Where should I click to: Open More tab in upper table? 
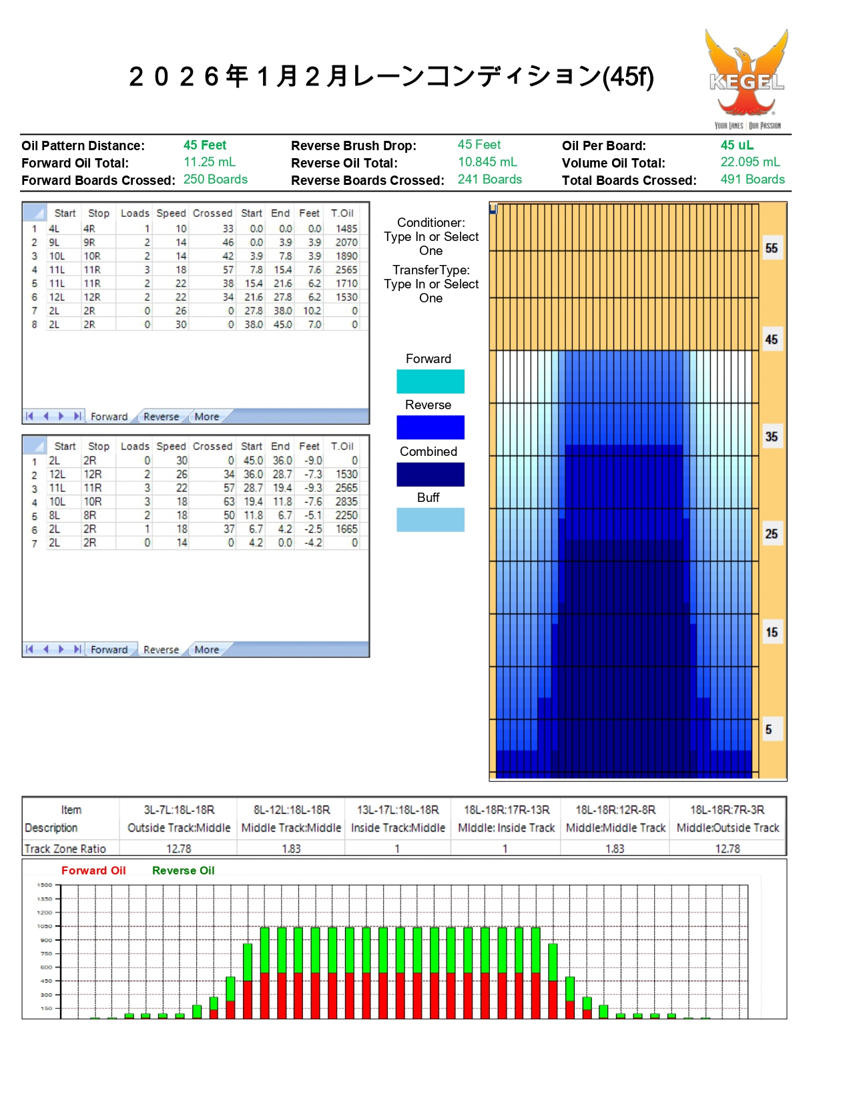[206, 417]
